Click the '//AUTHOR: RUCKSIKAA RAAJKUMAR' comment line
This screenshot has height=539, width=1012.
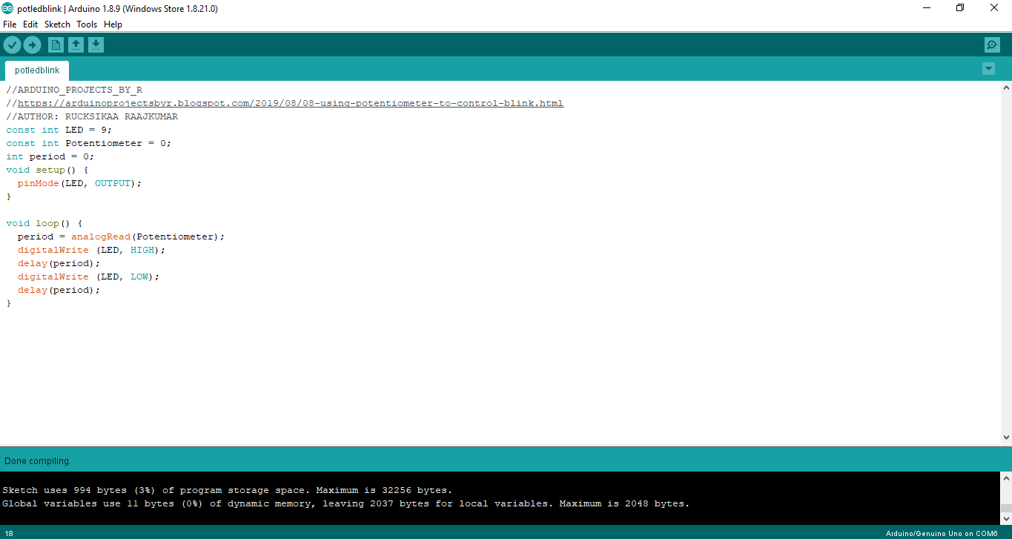pos(92,116)
